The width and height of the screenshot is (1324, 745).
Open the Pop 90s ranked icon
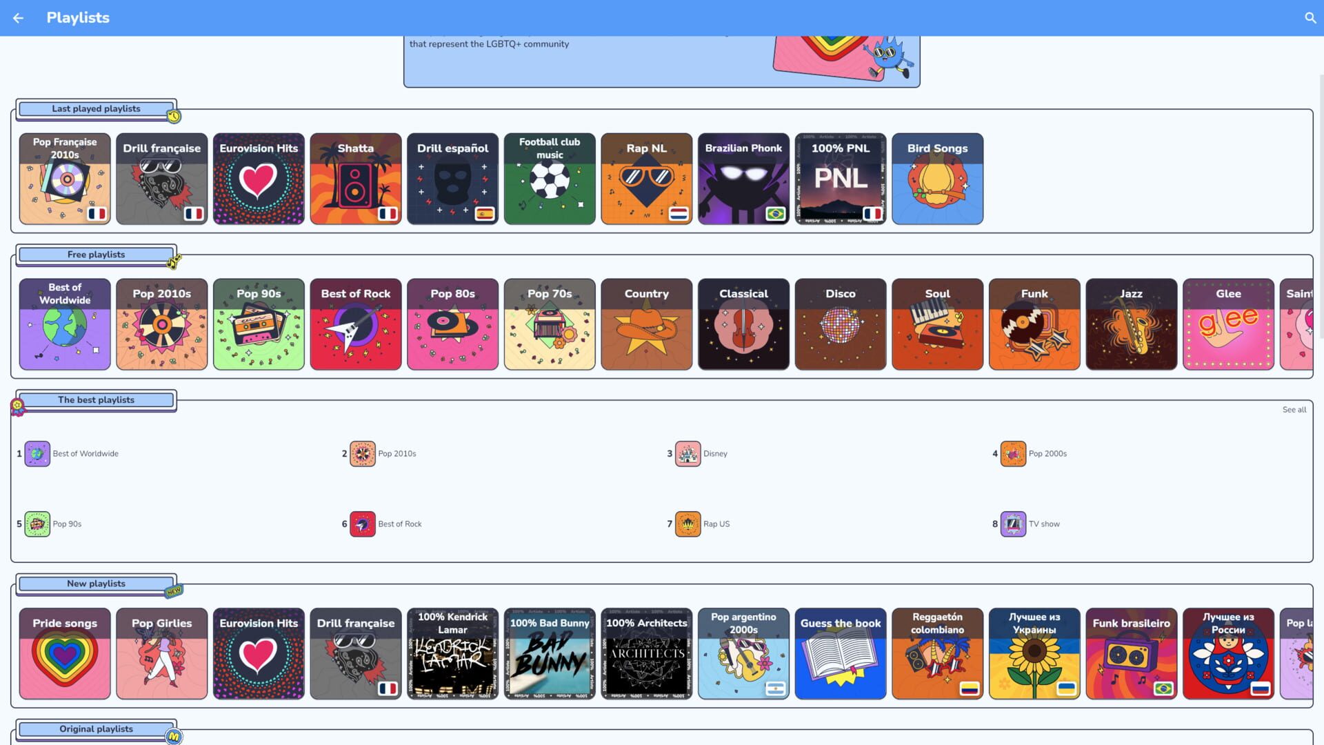[x=37, y=524]
